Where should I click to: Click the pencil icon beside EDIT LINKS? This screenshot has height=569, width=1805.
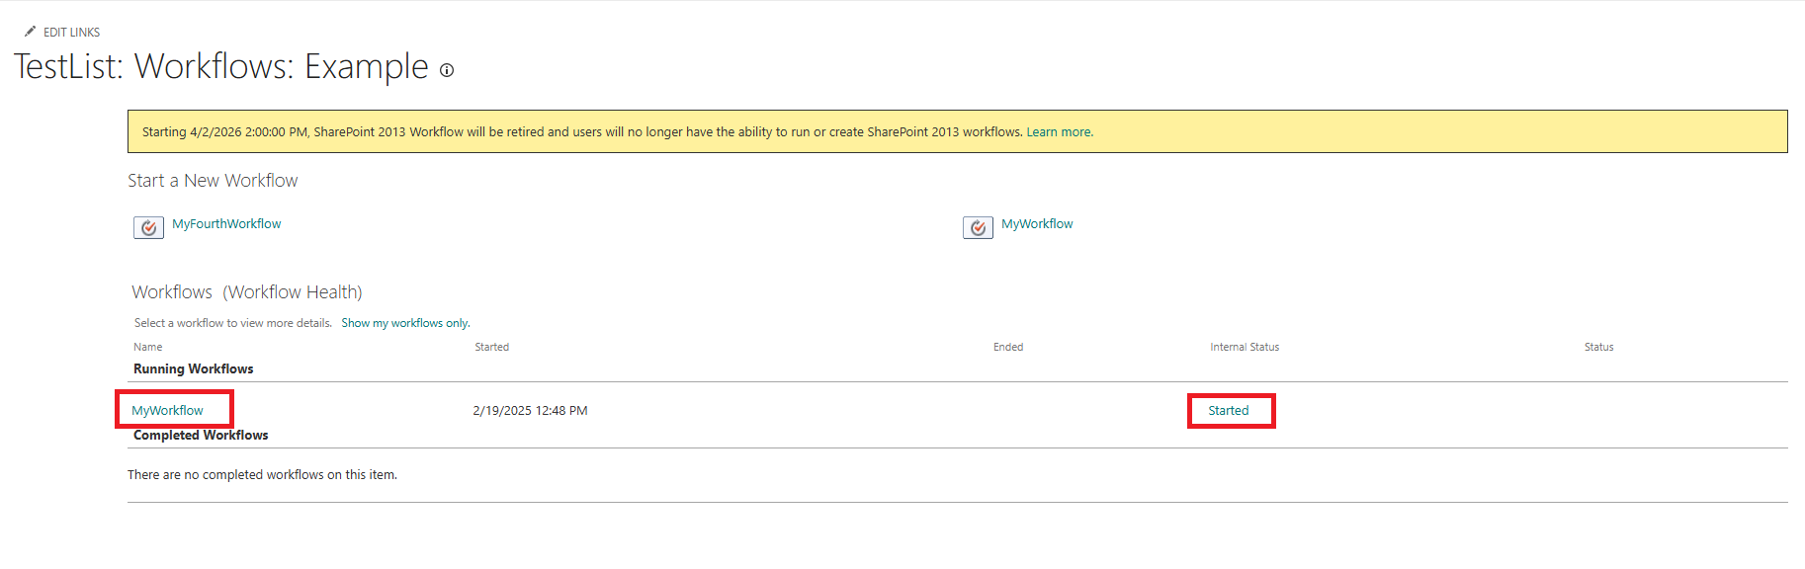[x=31, y=32]
